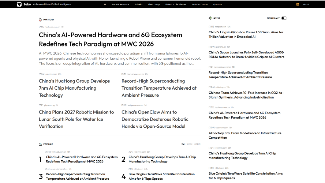Open the Clean Energy category

pyautogui.click(x=154, y=4)
